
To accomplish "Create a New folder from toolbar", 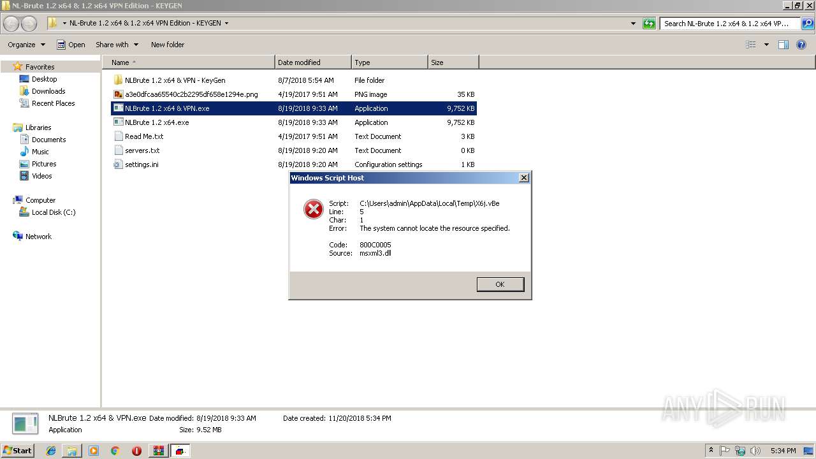I will pyautogui.click(x=168, y=45).
